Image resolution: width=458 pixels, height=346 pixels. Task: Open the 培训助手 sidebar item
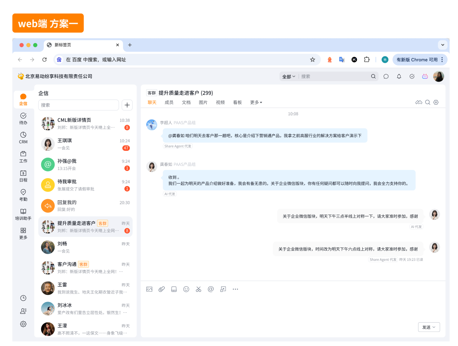[23, 214]
